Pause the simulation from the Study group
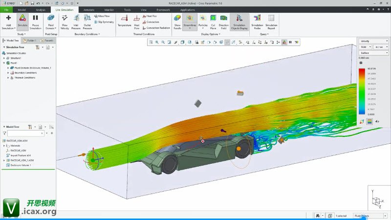The height and width of the screenshot is (220, 391). coord(36,22)
